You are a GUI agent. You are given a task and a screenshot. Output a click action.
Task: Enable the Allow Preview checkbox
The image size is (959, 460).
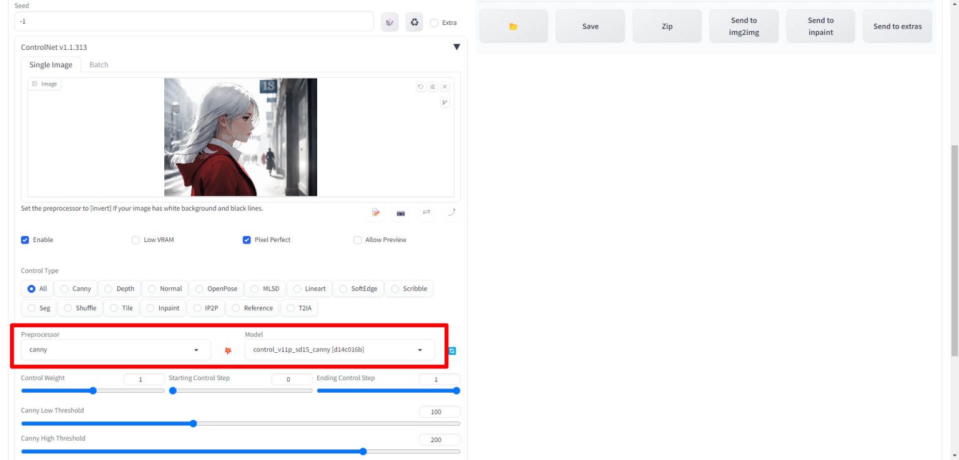pos(358,240)
